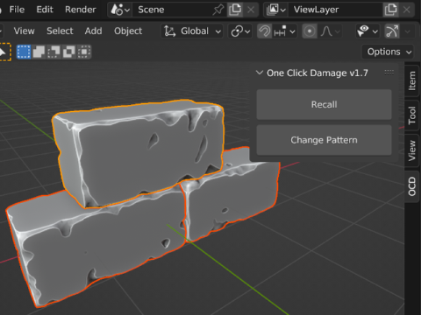Switch to the OCD sidebar tab

(x=412, y=186)
